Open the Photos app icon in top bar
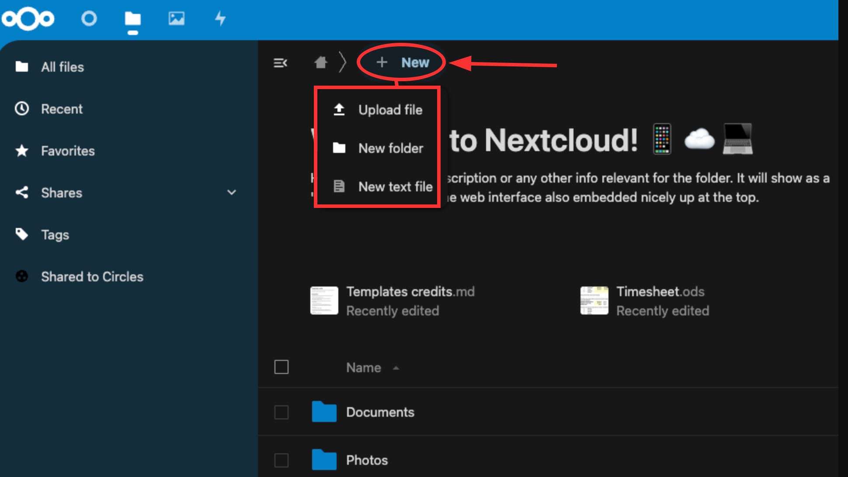Viewport: 848px width, 477px height. click(176, 19)
